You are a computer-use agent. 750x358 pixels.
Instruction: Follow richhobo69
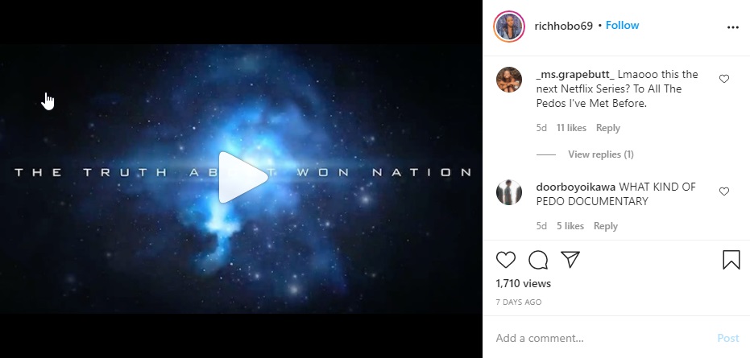coord(622,25)
